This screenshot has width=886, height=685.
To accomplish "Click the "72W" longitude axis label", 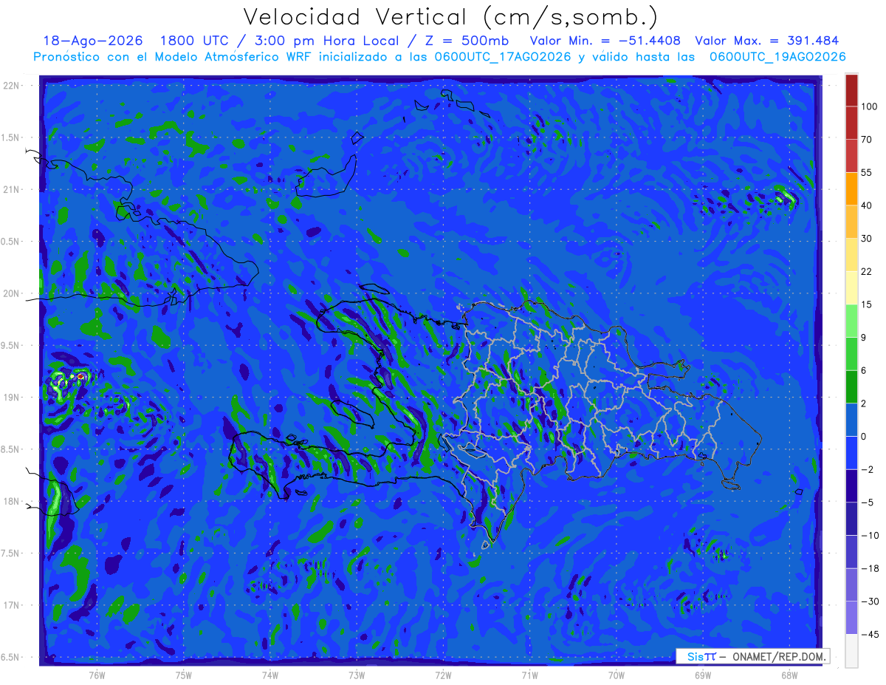I will point(443,675).
